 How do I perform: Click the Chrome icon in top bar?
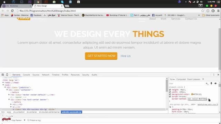pos(38,2)
